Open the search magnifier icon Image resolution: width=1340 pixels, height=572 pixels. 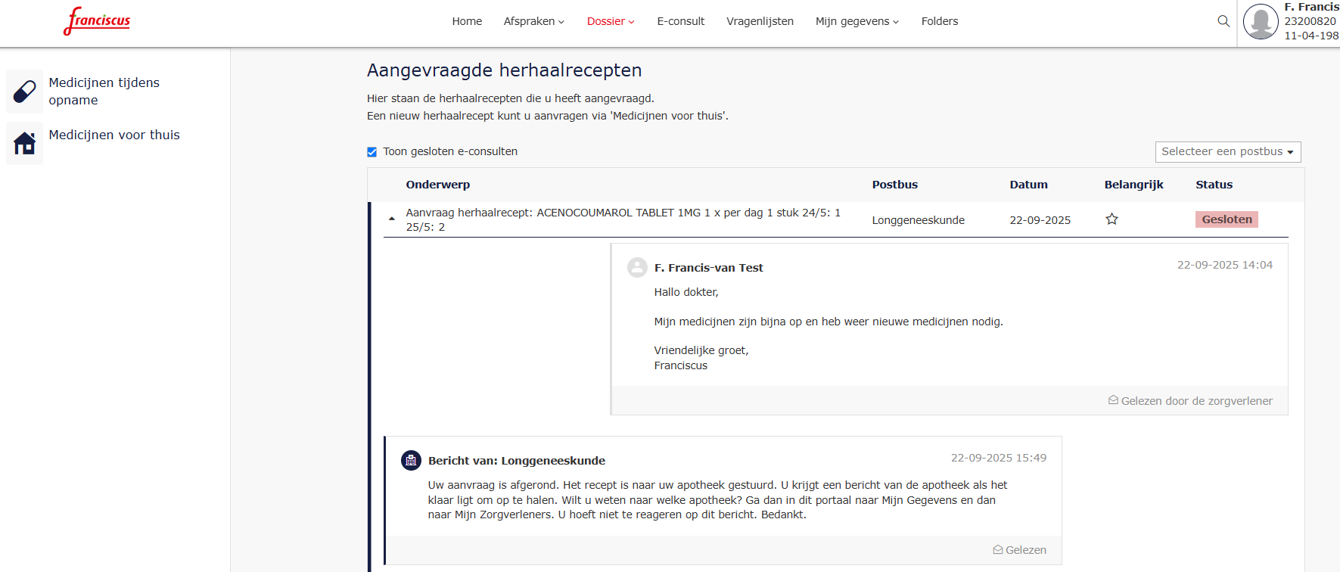(x=1223, y=21)
